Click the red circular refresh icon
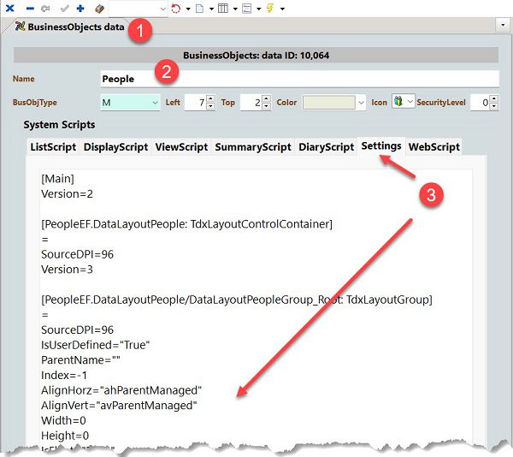 [176, 9]
